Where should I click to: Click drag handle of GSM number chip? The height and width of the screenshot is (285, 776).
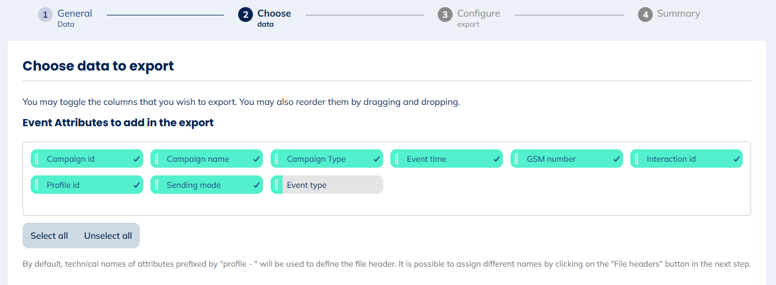[x=517, y=159]
